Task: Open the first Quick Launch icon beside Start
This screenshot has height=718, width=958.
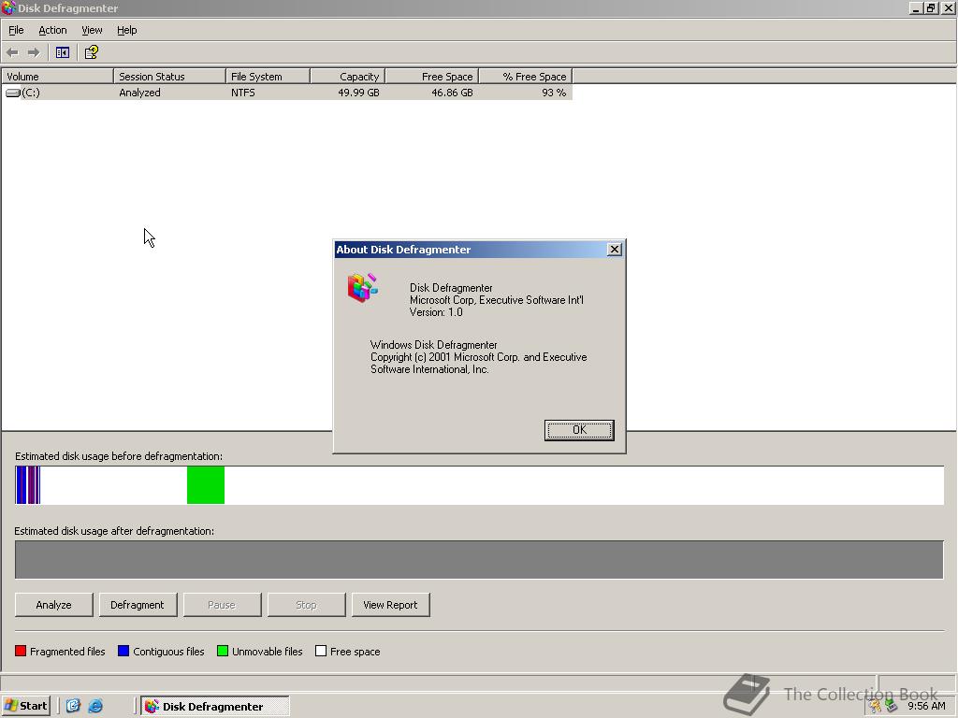Action: coord(73,706)
